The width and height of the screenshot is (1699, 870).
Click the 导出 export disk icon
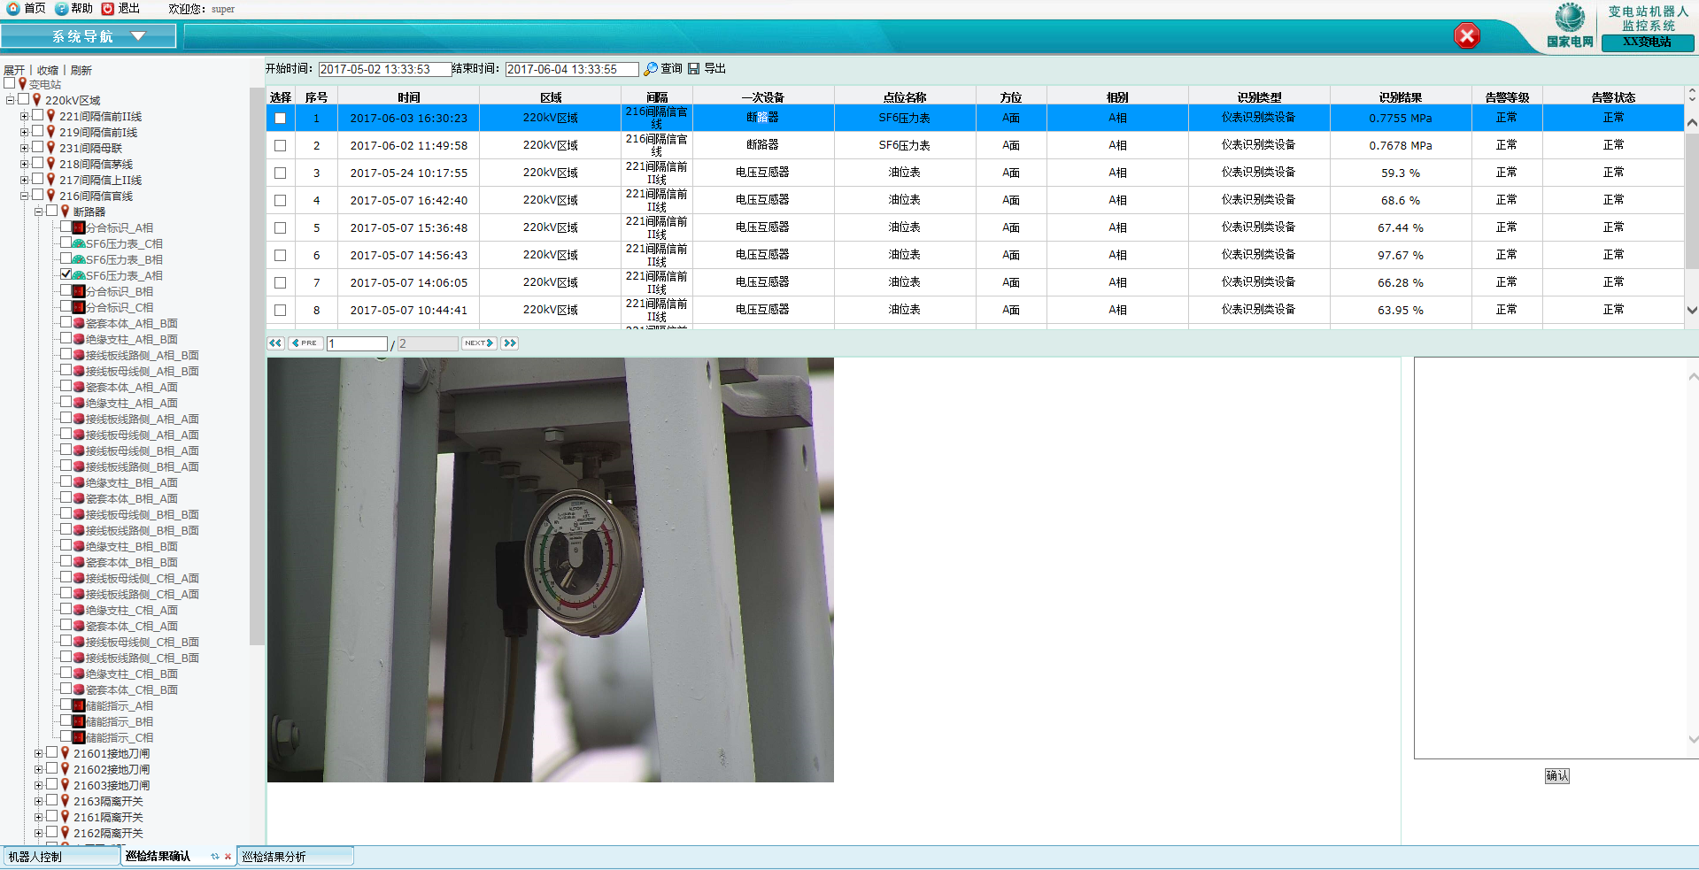coord(694,69)
